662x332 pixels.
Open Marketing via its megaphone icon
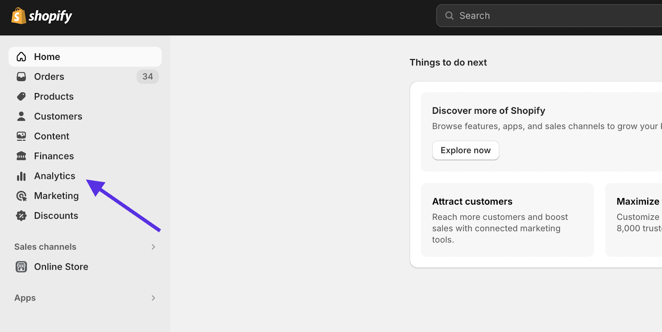[21, 196]
